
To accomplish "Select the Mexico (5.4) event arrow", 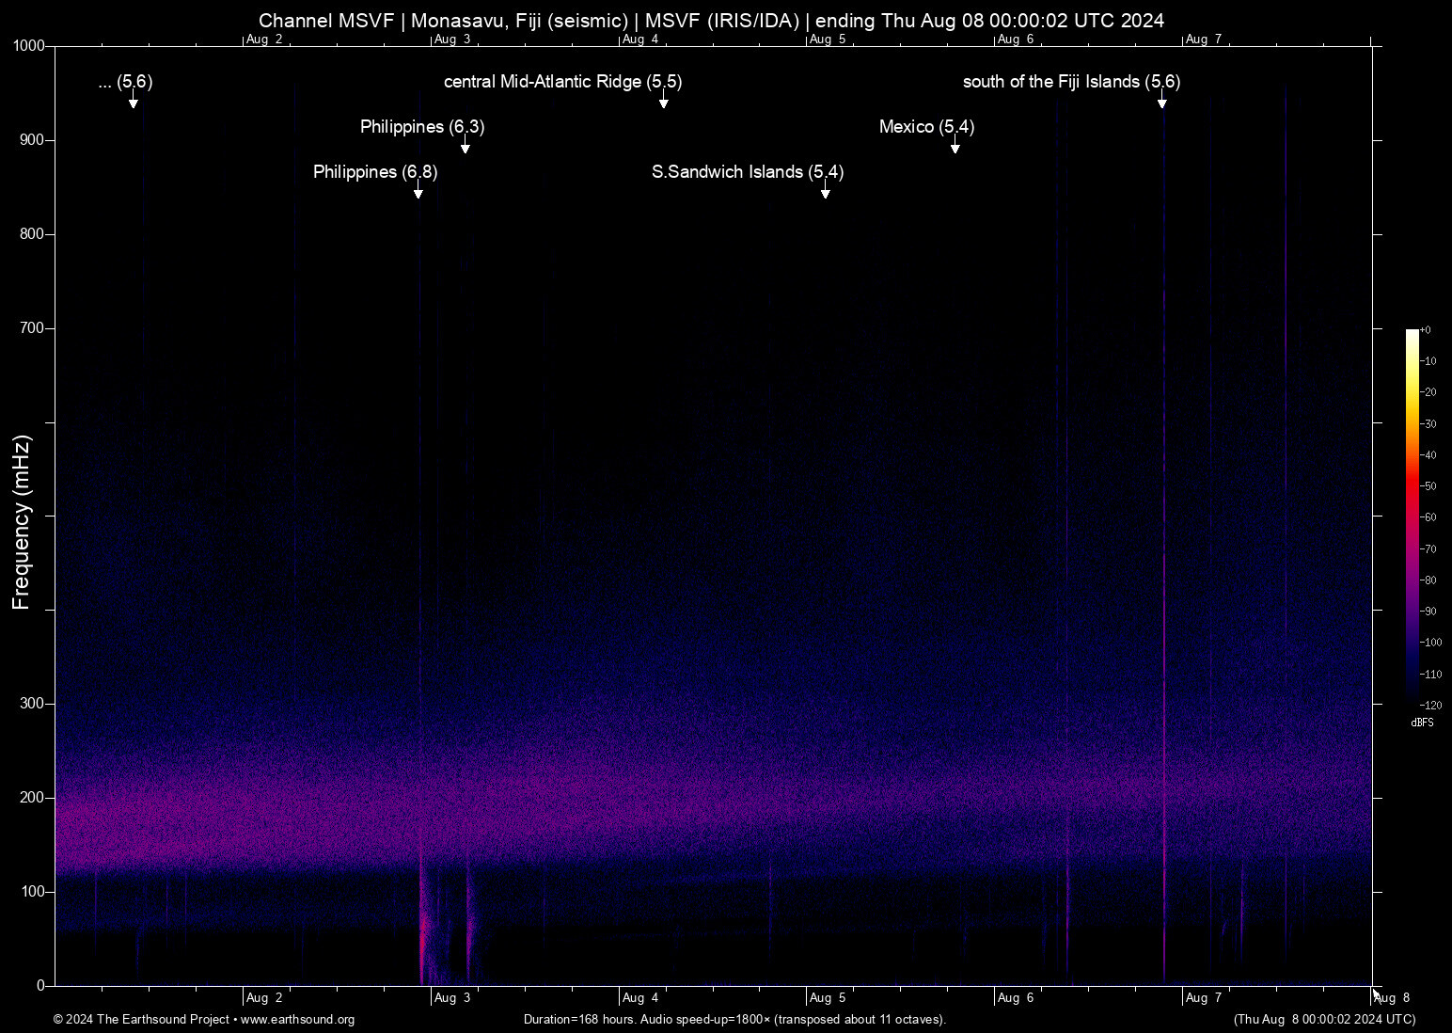I will (955, 146).
